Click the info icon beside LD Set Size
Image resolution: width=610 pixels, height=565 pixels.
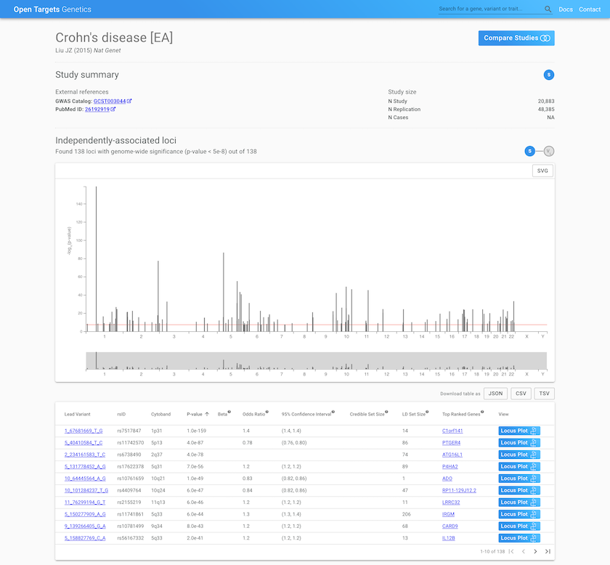point(428,411)
